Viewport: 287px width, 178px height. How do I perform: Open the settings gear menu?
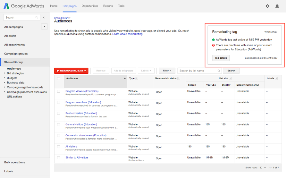point(267,6)
